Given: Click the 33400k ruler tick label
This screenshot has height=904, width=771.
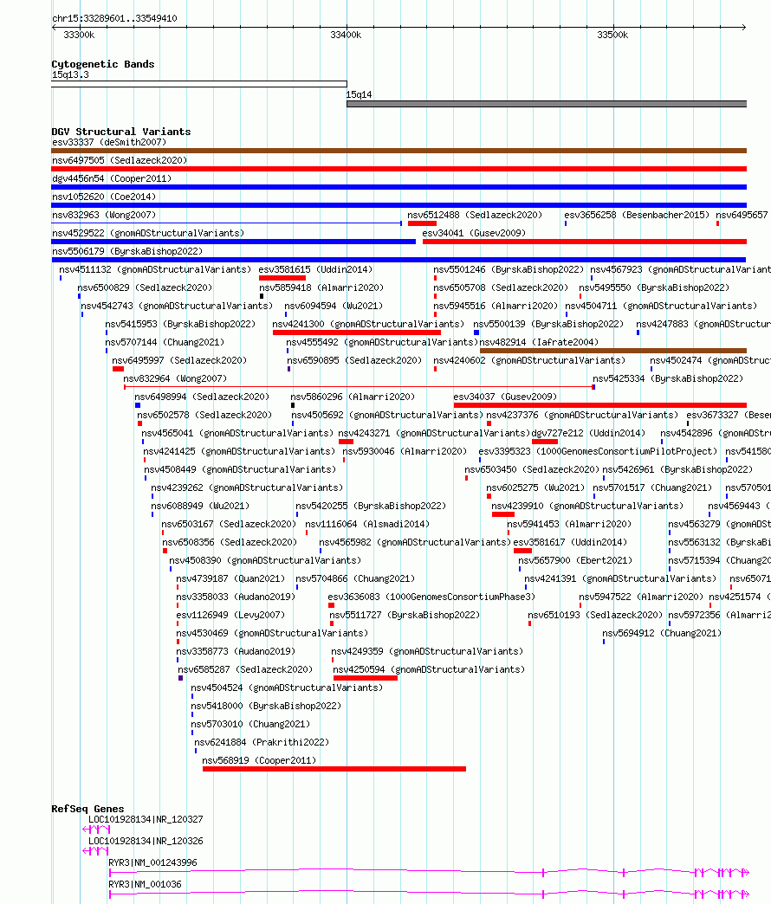Looking at the screenshot, I should coord(346,36).
